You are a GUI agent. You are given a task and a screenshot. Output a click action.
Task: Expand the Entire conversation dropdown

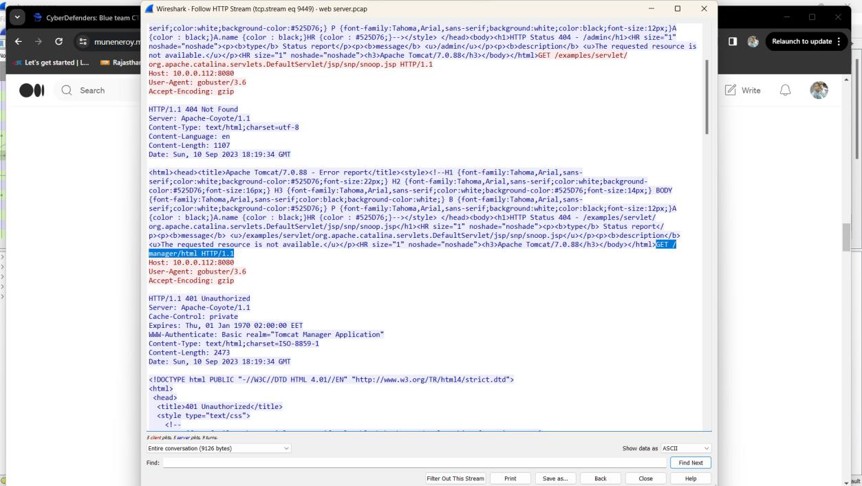[219, 448]
